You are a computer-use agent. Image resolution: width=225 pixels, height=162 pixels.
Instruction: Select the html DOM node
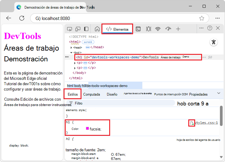[75, 42]
